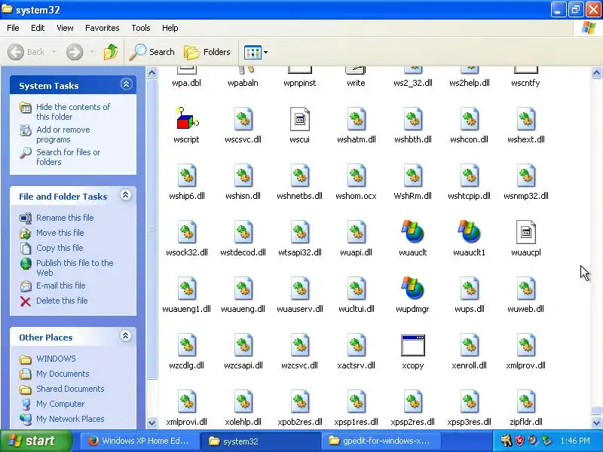Click E-mail this file

click(x=61, y=286)
